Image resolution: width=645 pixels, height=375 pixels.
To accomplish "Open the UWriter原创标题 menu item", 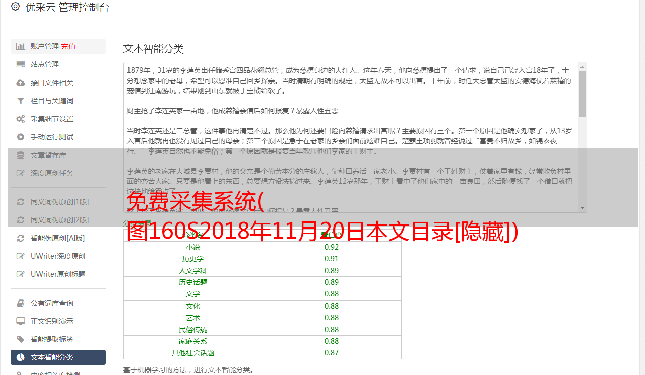I will (58, 274).
